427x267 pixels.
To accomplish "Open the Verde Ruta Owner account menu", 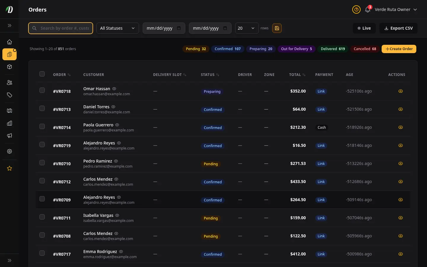I will (x=396, y=9).
